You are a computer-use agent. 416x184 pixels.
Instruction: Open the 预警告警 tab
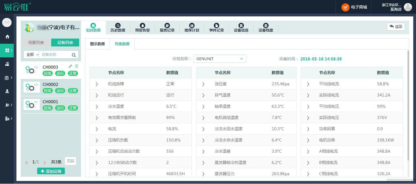[143, 27]
